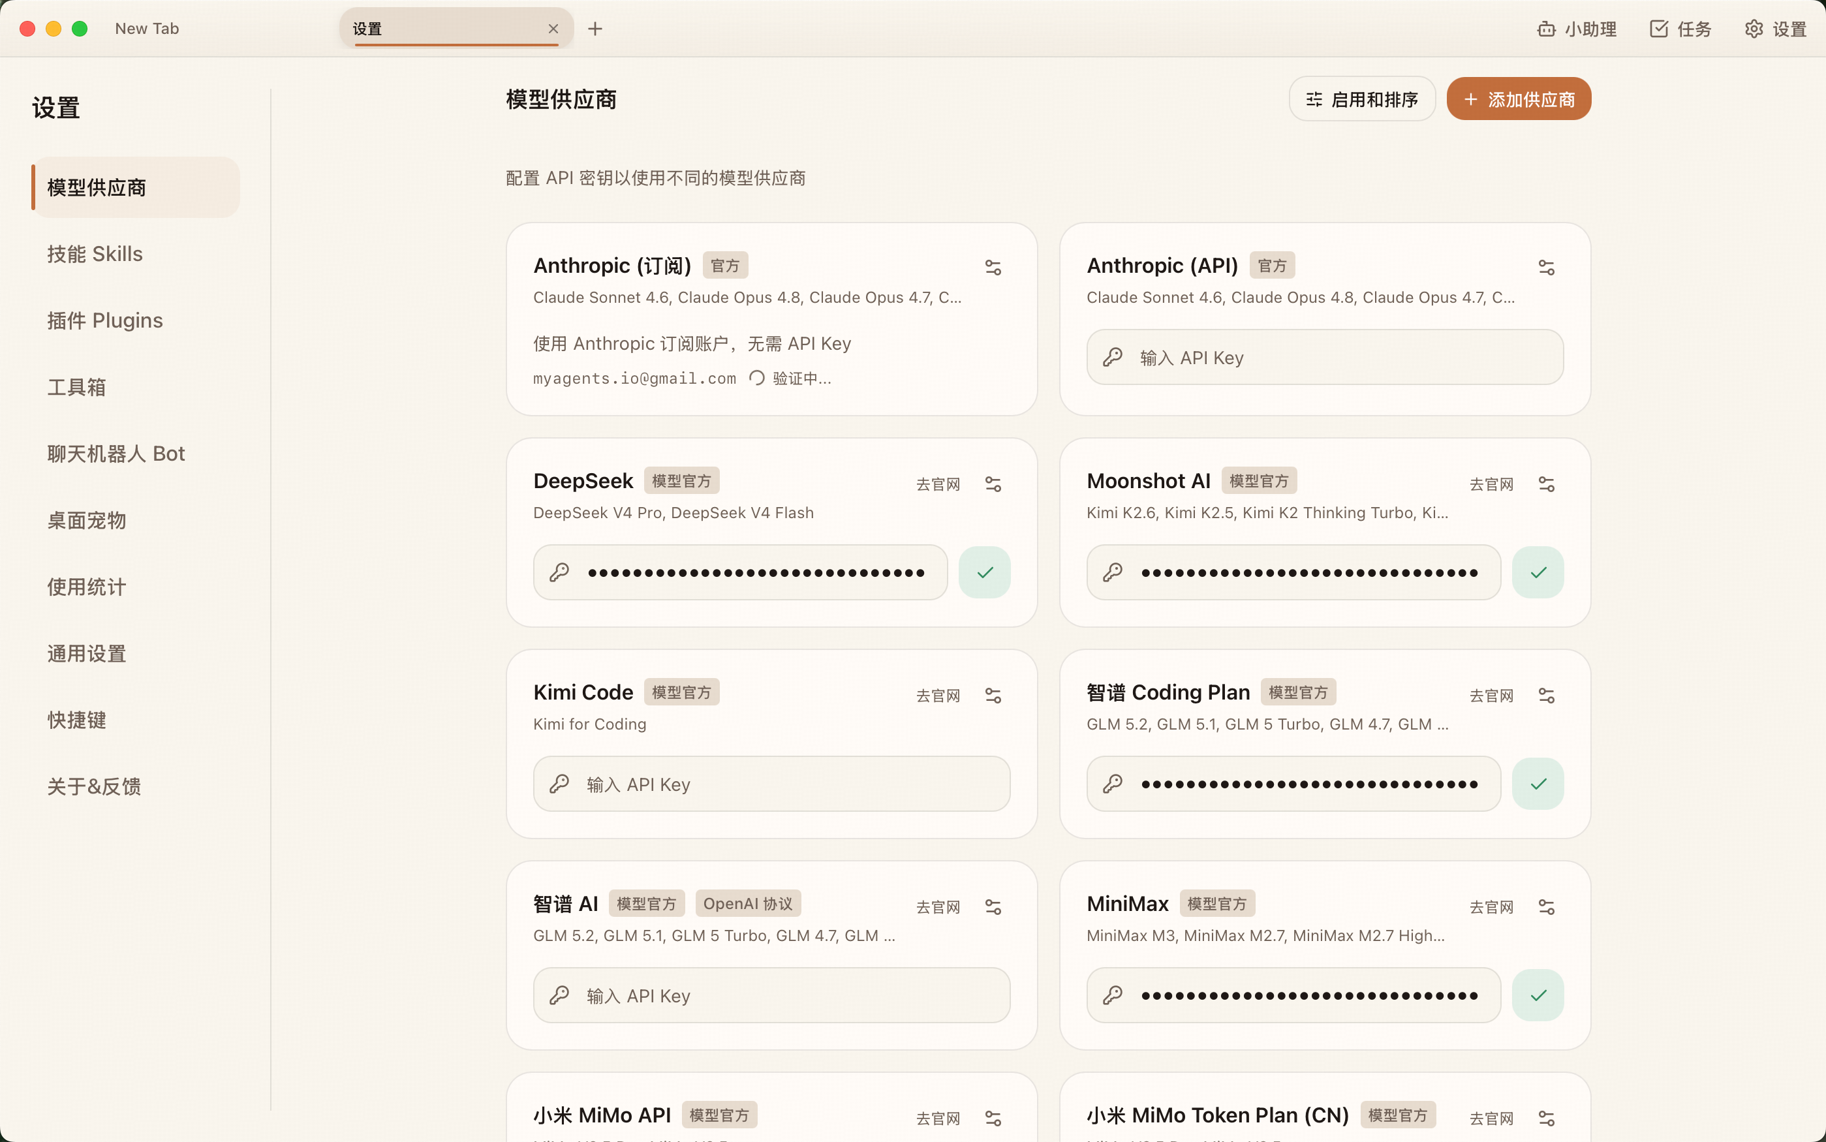Visit 智谱 AI official site via 去官网
This screenshot has height=1142, width=1826.
[938, 907]
